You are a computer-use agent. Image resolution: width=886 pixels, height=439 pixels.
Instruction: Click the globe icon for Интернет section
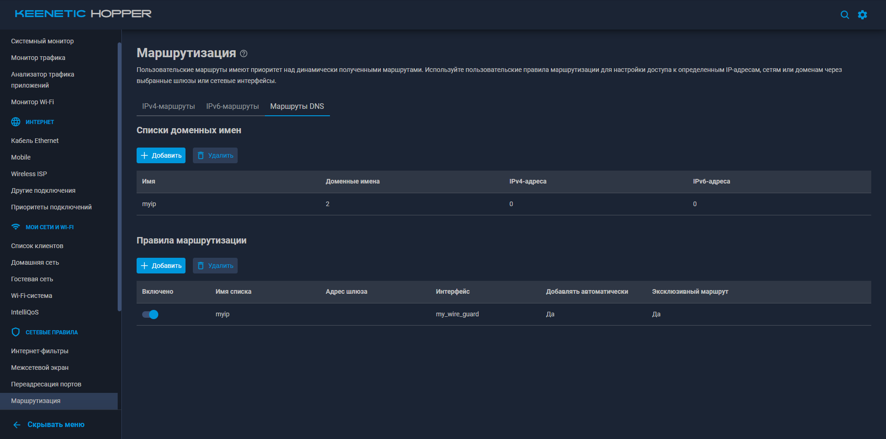[x=16, y=122]
